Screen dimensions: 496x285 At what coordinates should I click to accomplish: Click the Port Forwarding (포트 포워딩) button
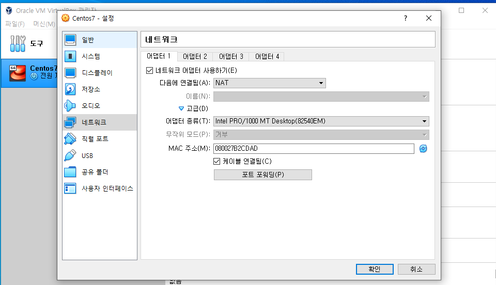(263, 175)
